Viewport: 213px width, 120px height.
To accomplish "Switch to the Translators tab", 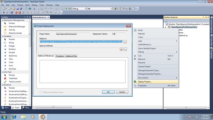I will click(60, 56).
